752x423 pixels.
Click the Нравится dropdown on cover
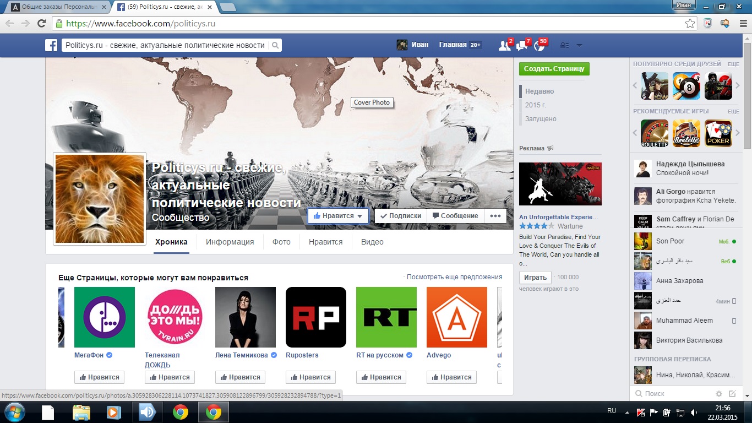(x=338, y=216)
